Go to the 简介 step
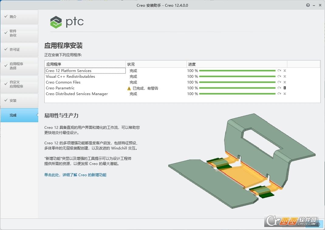The height and width of the screenshot is (230, 325). 19,17
